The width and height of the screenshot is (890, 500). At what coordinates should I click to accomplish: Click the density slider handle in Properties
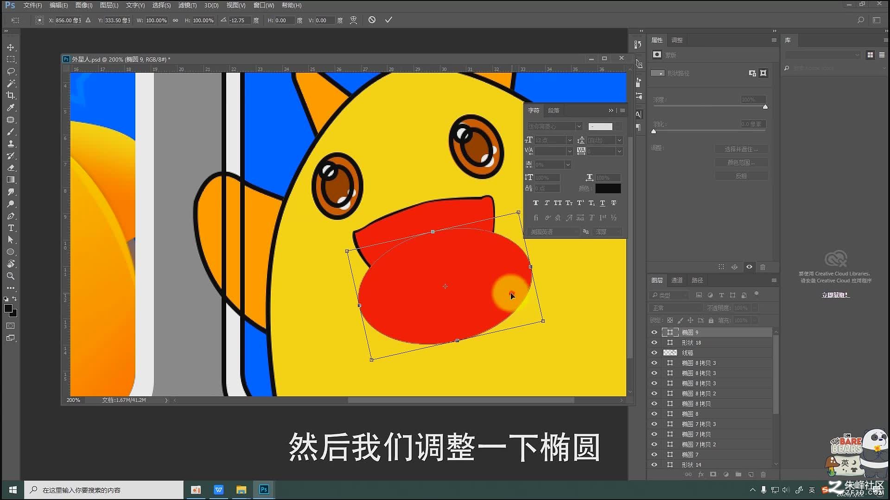pos(765,107)
